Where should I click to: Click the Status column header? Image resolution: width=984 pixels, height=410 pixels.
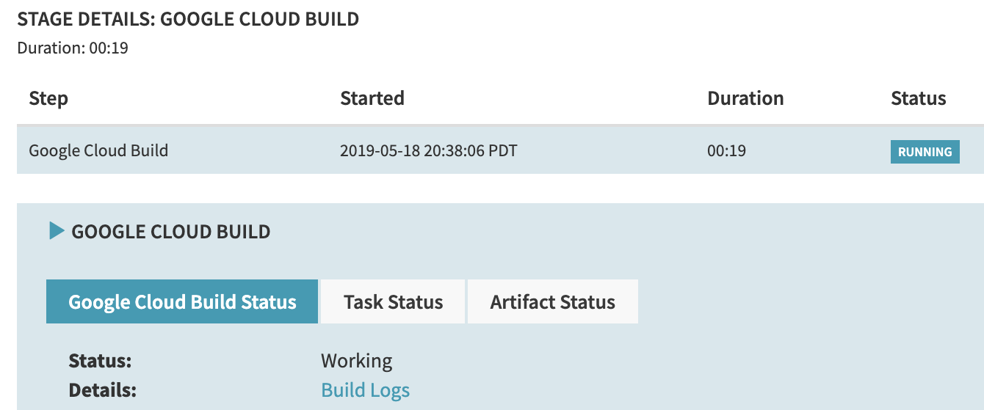coord(918,98)
